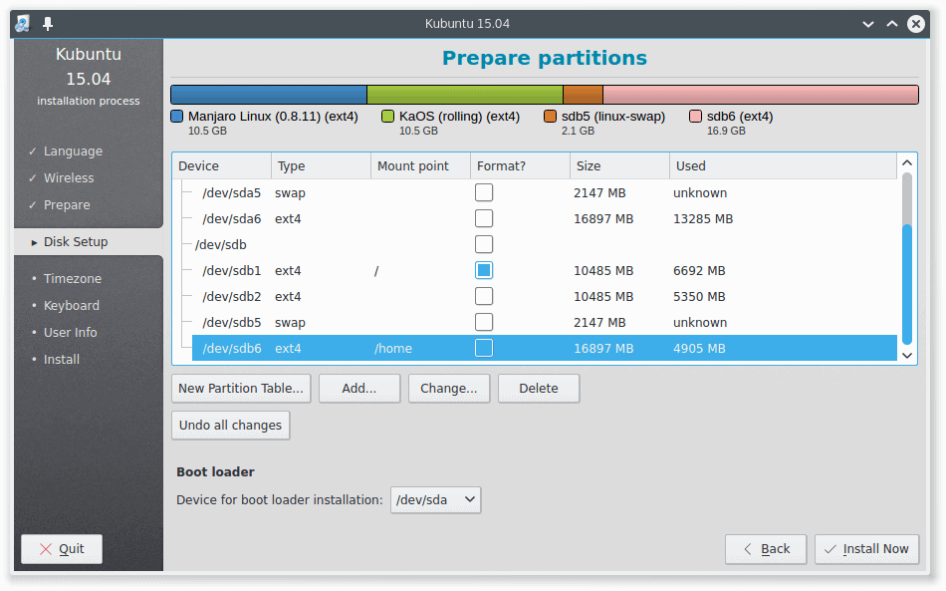
Task: Click the Change... button
Action: 449,388
